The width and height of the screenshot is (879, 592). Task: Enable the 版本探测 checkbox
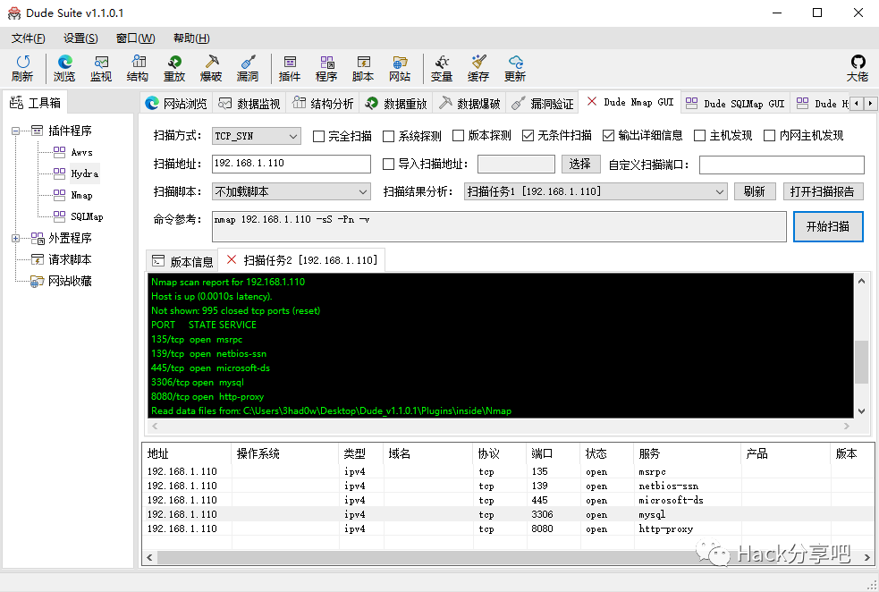coord(458,136)
